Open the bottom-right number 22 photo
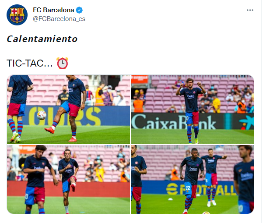This screenshot has width=270, height=223. tap(193, 179)
